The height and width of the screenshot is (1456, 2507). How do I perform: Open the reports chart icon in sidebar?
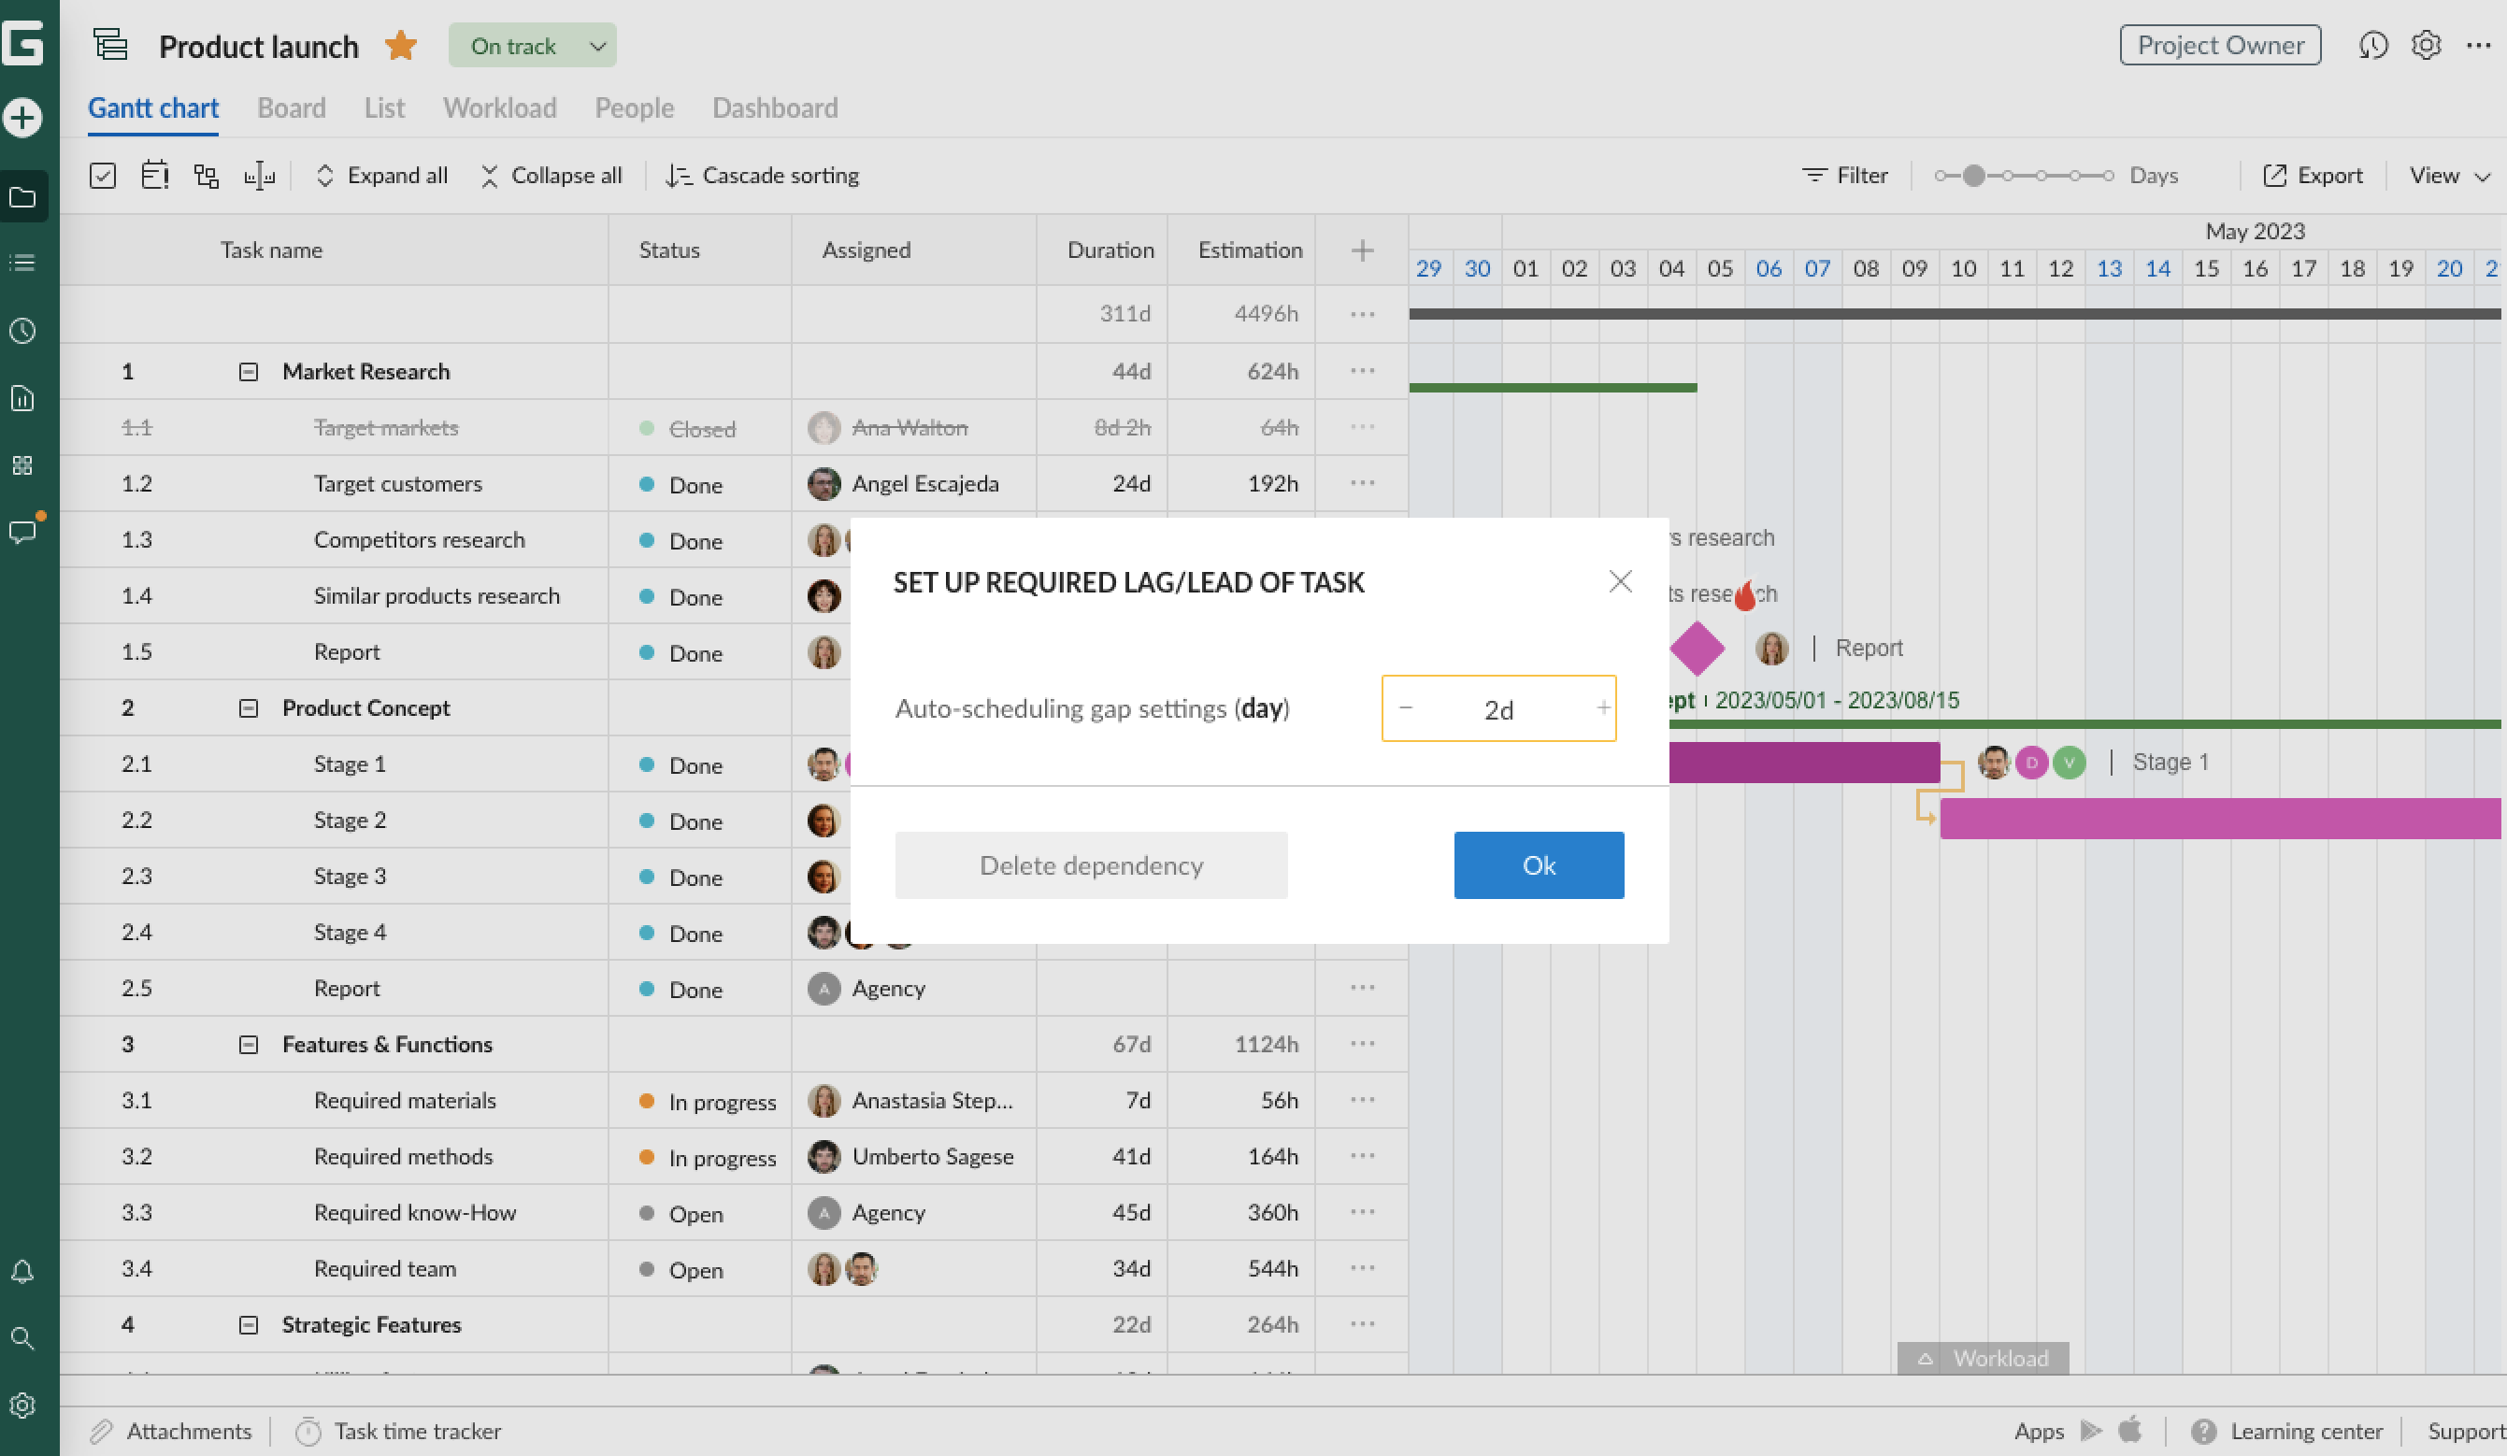(x=22, y=398)
